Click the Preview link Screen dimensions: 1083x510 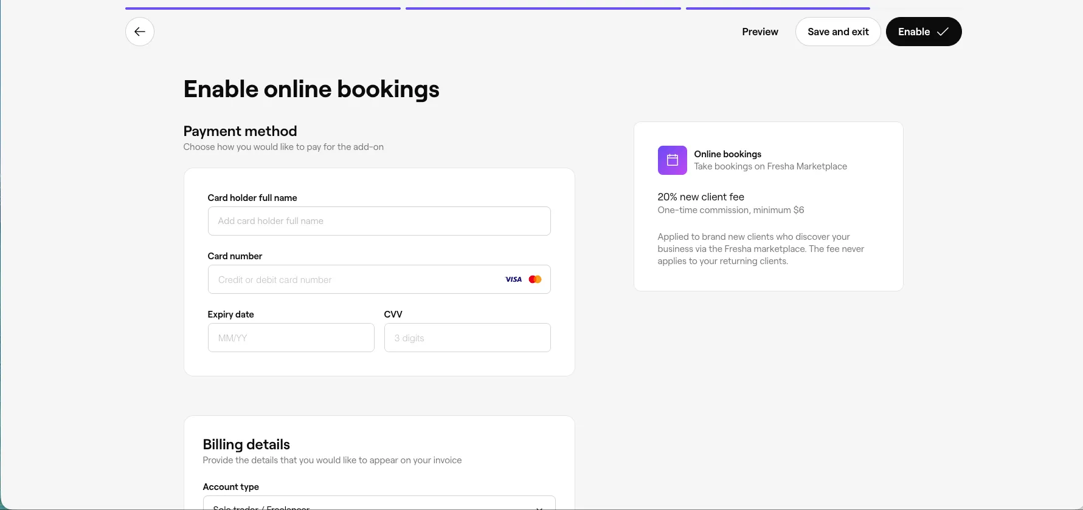pos(760,32)
